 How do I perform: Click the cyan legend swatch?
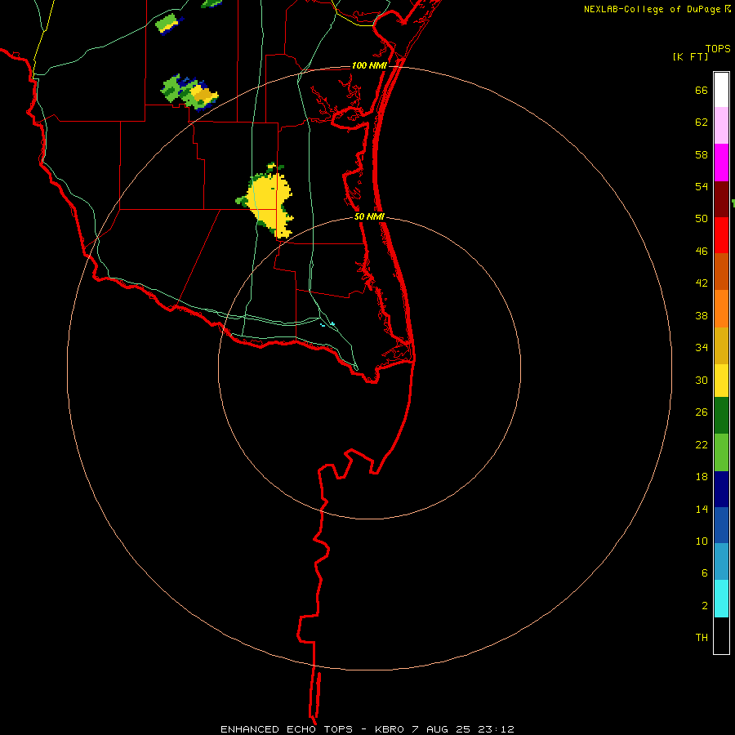721,599
